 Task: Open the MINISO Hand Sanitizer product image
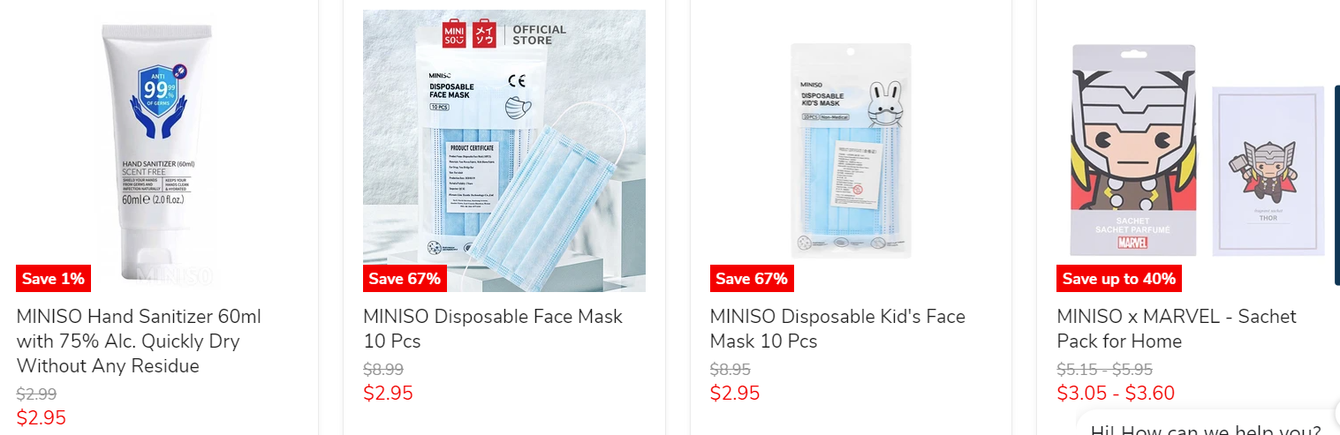[157, 151]
